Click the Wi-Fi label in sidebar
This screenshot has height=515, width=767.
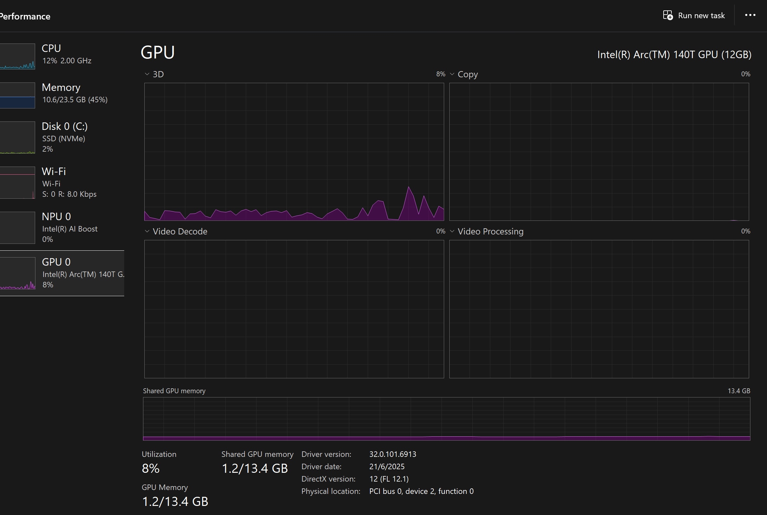(54, 171)
